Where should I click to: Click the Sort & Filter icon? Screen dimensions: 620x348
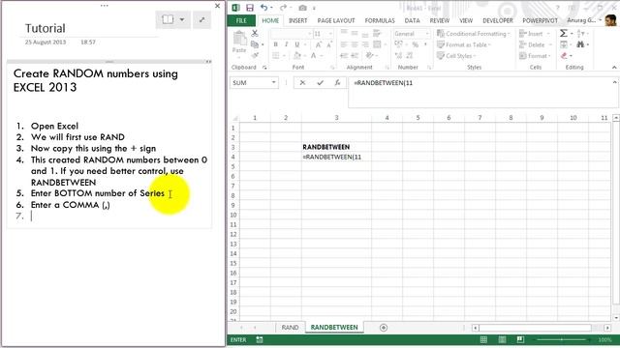click(580, 34)
